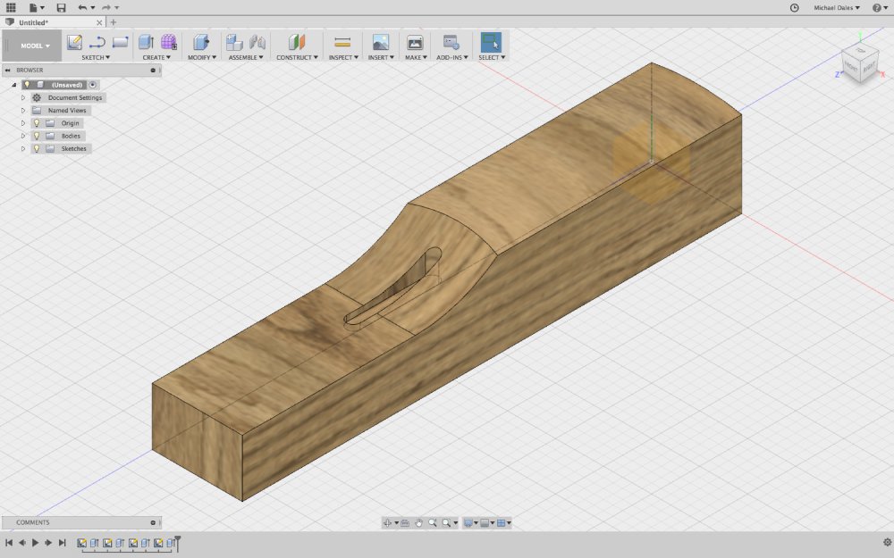
Task: Click the Construct offset plane icon
Action: 297,42
